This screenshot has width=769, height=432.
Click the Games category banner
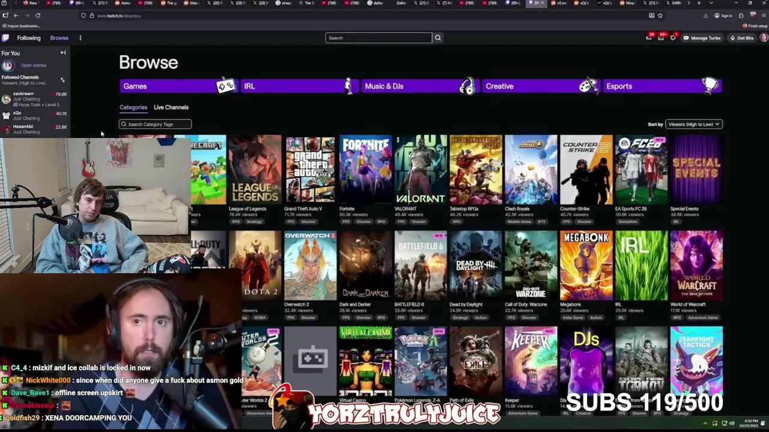tap(178, 86)
